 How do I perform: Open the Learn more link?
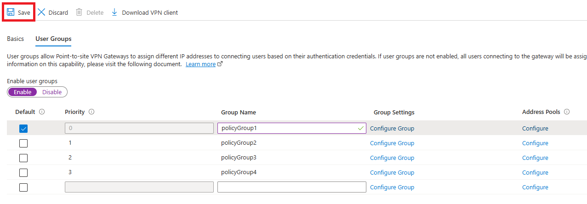[x=200, y=64]
